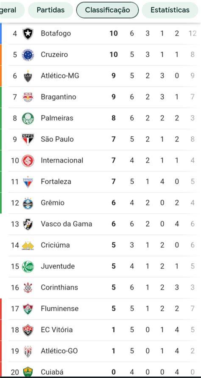Viewport: 201px width, 378px height.
Task: Select the Classificação tab
Action: coord(108,10)
